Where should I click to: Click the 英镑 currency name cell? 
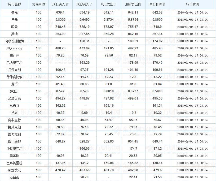(x=15, y=34)
